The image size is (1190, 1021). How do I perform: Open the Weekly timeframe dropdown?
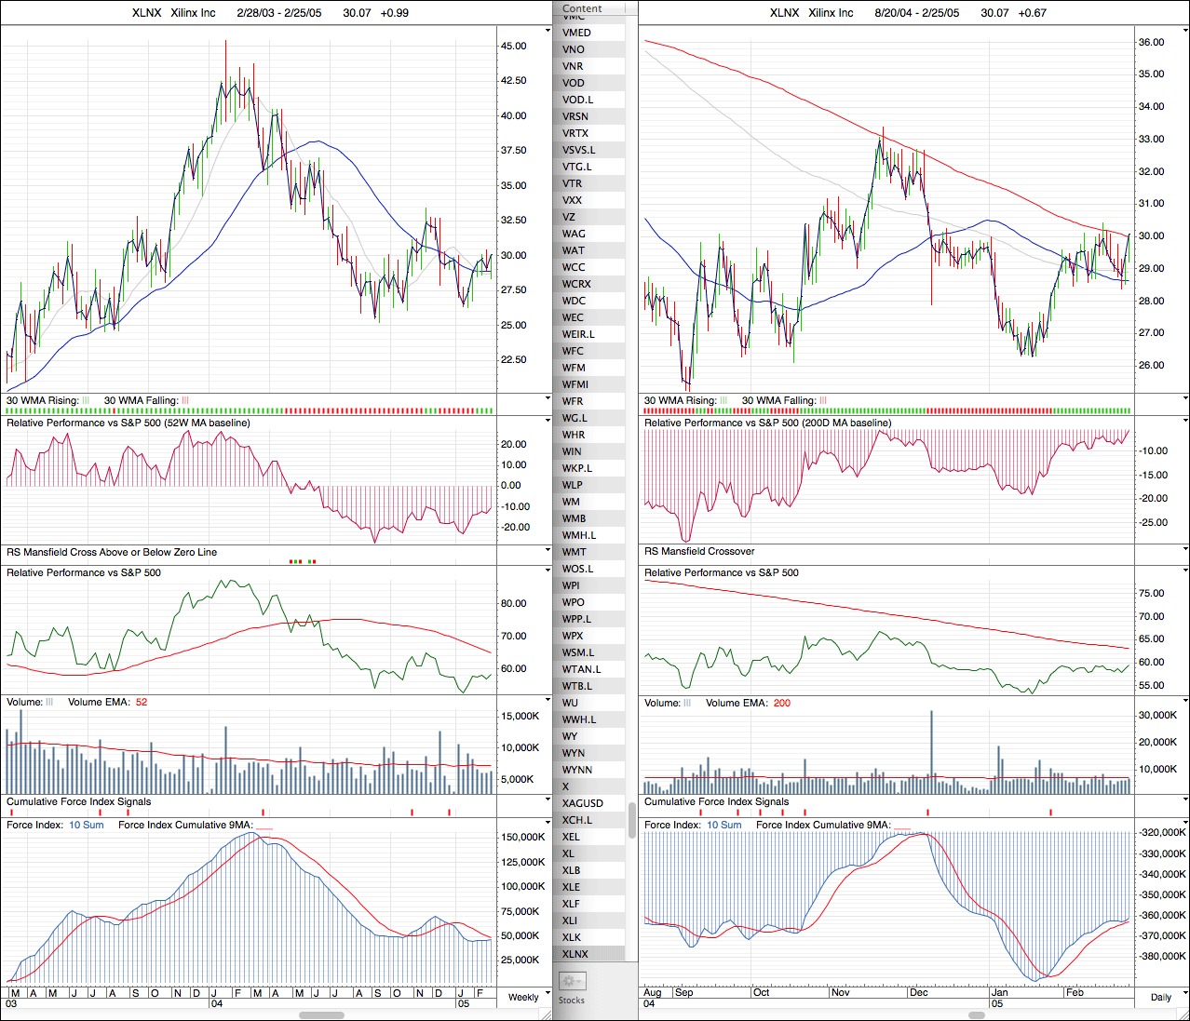524,997
